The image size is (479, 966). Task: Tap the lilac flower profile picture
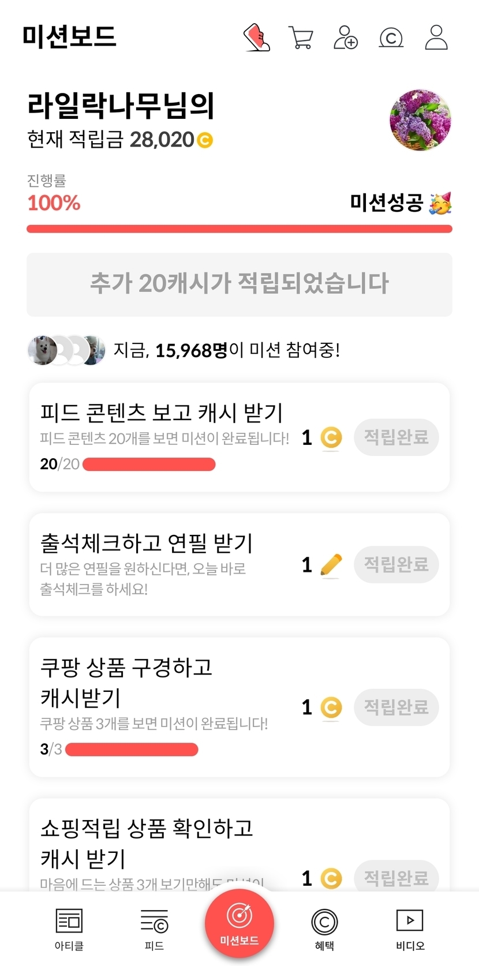(420, 120)
